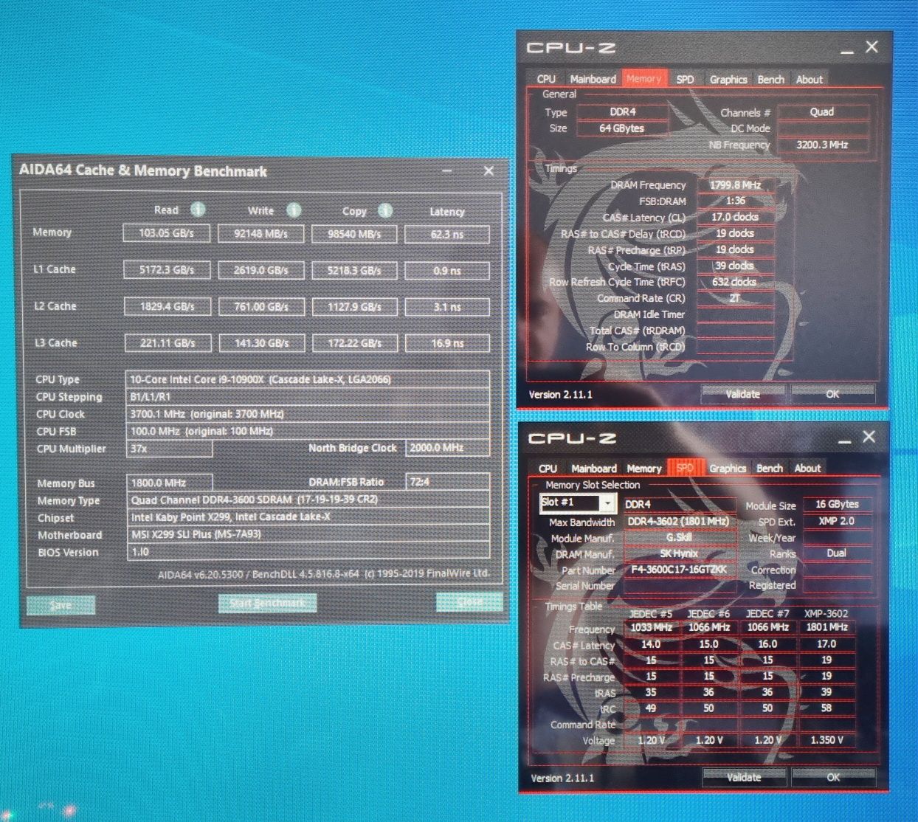The height and width of the screenshot is (822, 918).
Task: Open CPU tab in upper CPU-Z window
Action: pos(546,79)
